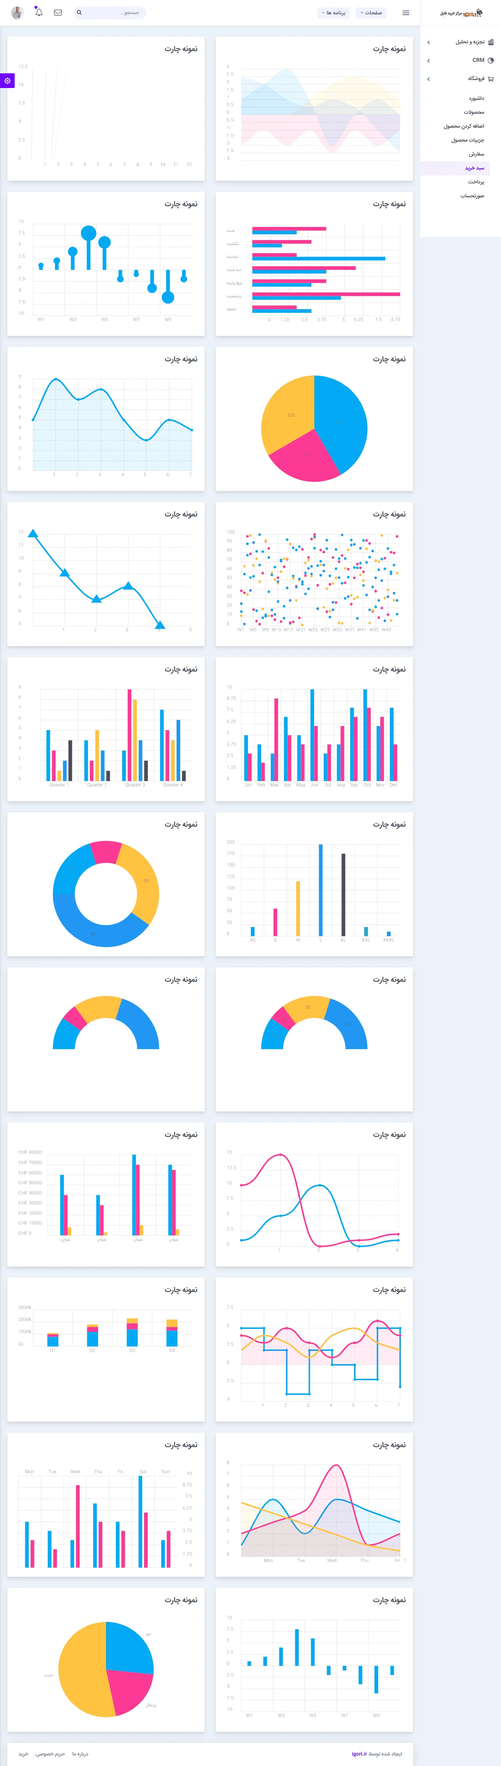Open the purple settings gear panel
Screen dimensions: 501x1766
8,81
